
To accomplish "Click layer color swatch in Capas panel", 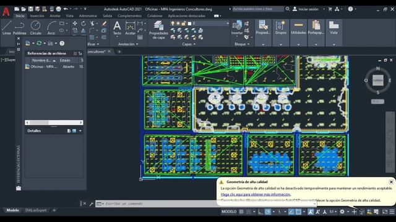I will click(189, 23).
